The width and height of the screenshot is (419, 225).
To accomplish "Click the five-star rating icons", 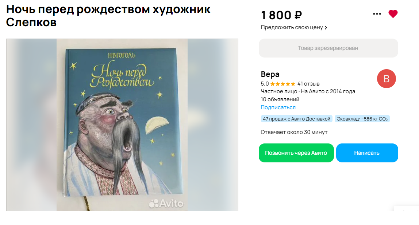I will click(x=283, y=84).
